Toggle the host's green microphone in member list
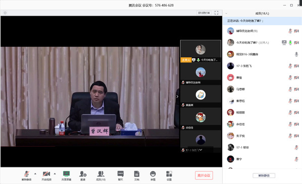Screen dimensions: 302x184 290,42
